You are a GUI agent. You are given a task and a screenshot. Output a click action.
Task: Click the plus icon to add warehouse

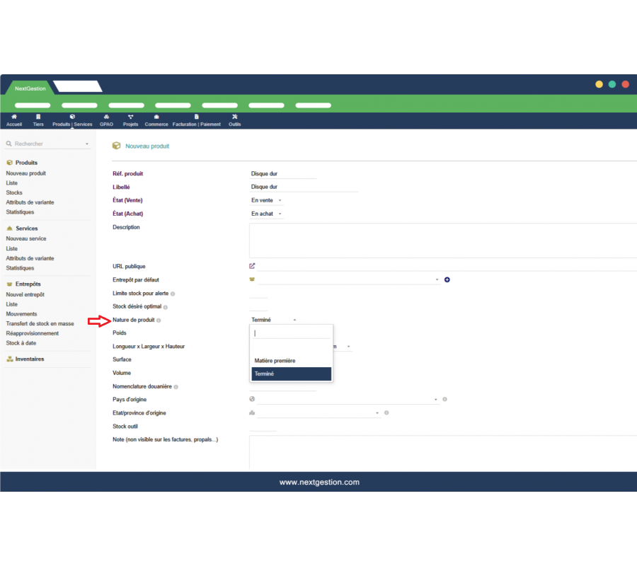tap(447, 279)
